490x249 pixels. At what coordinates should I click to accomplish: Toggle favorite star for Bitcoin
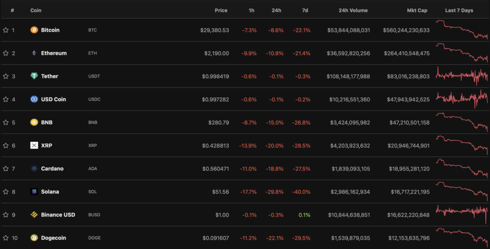click(6, 30)
